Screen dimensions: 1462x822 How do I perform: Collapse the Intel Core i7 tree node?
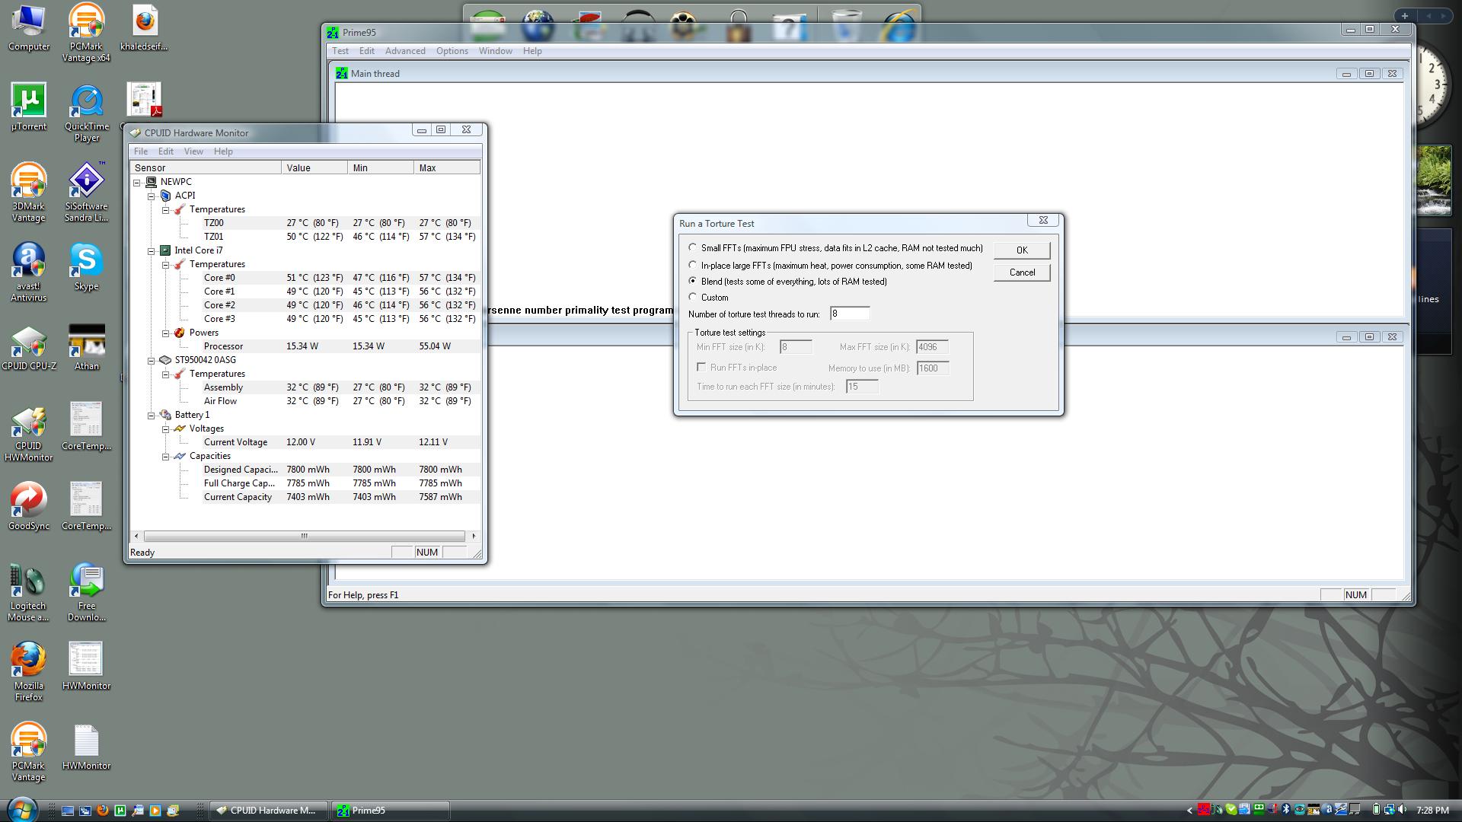pyautogui.click(x=151, y=250)
